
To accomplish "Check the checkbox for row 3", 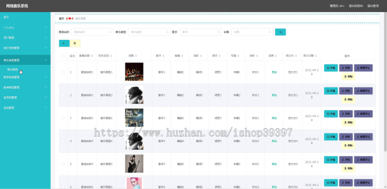I will pos(63,118).
